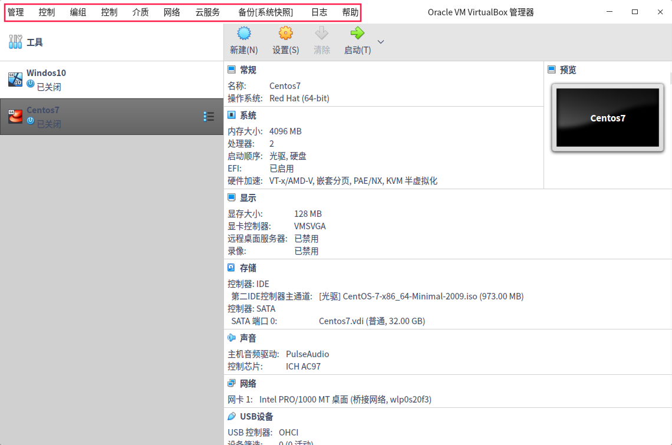
Task: Click the VMSVGA graphics controller value
Action: (x=310, y=226)
